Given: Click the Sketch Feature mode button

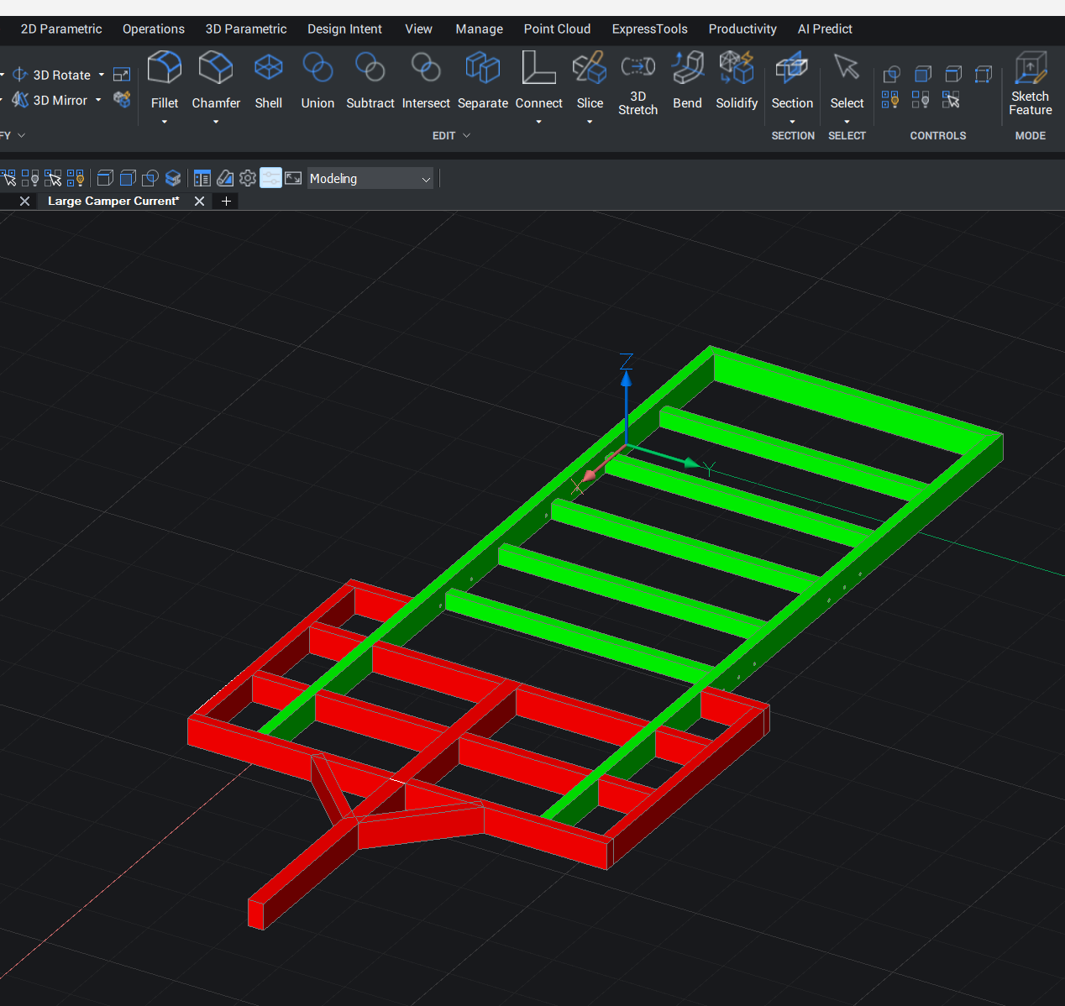Looking at the screenshot, I should [1031, 68].
